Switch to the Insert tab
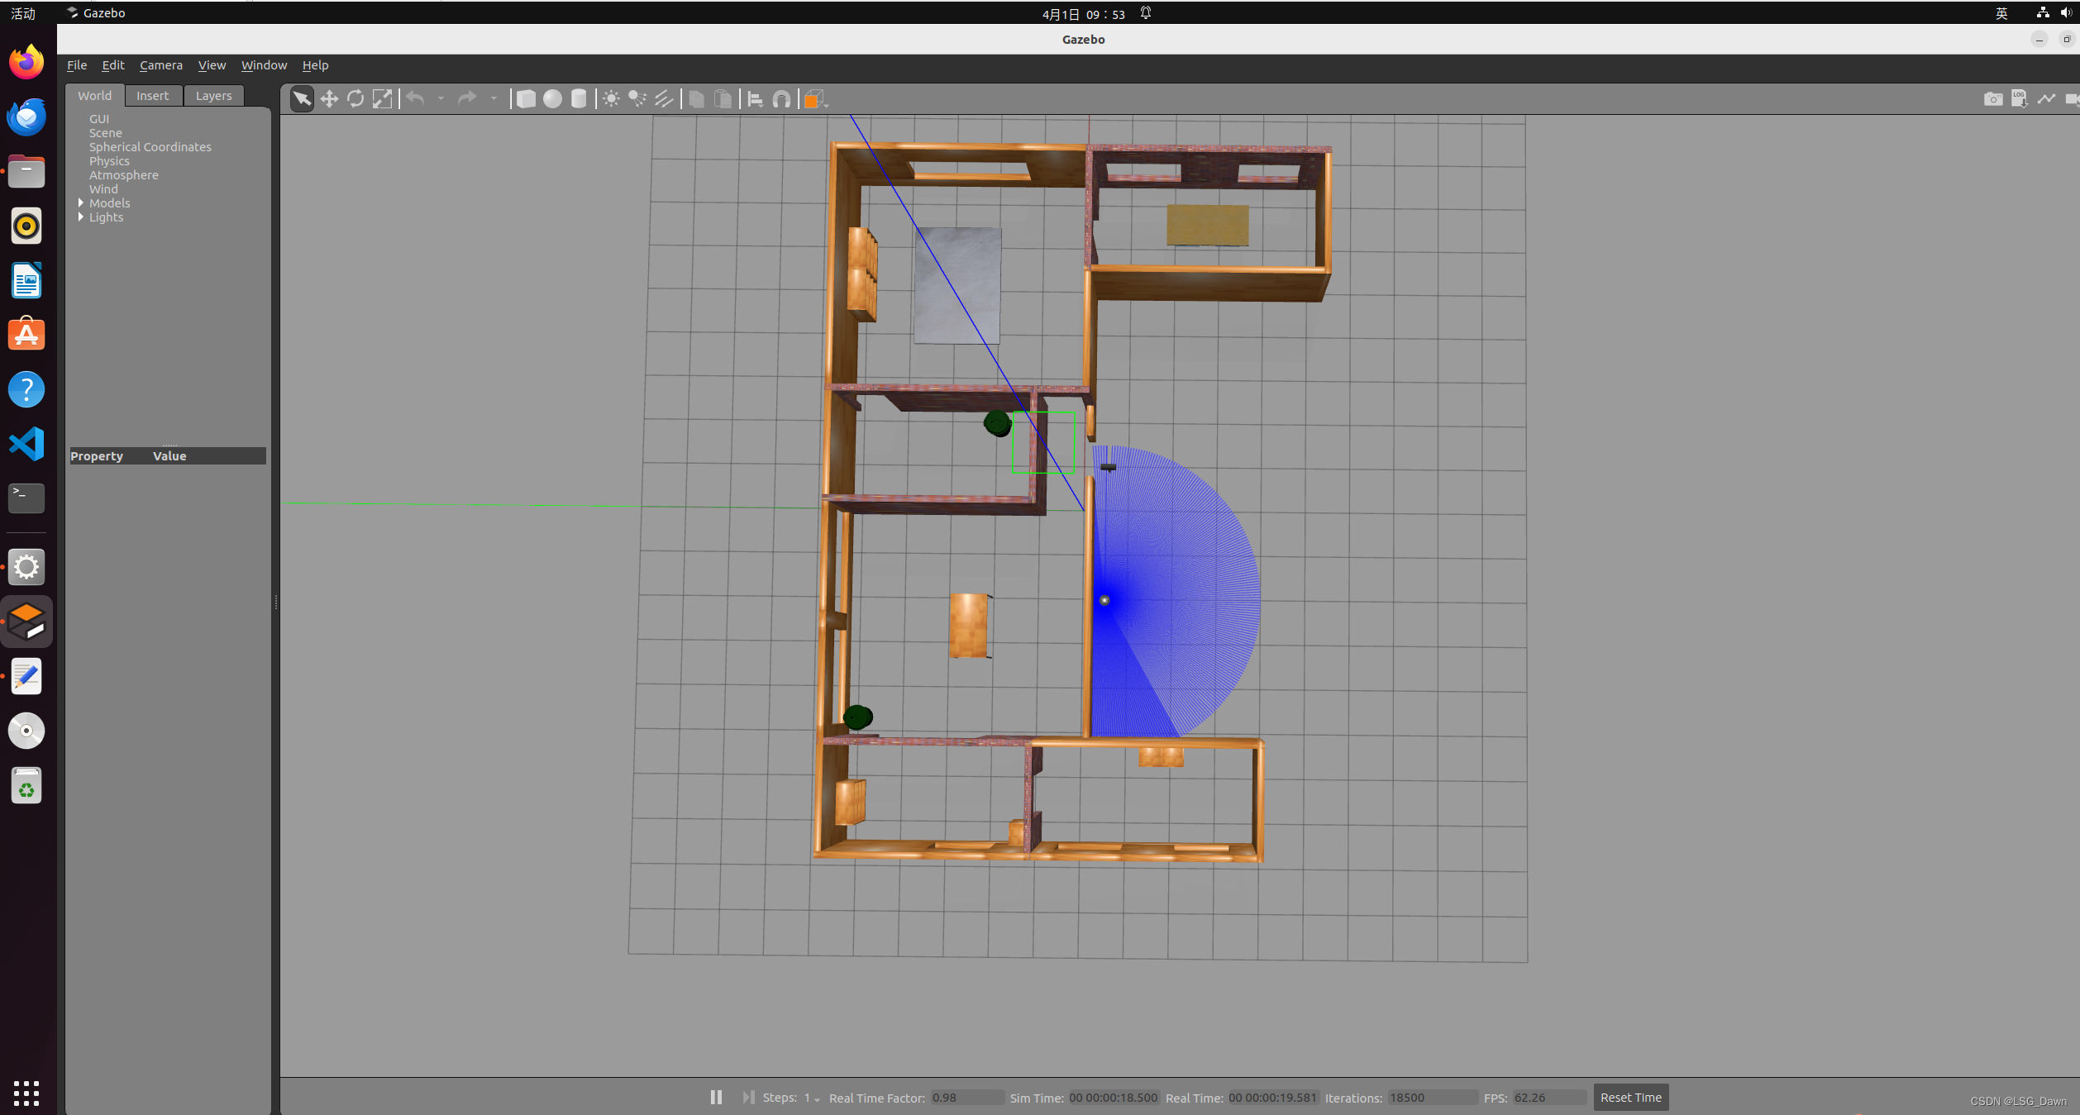2080x1115 pixels. (x=152, y=95)
